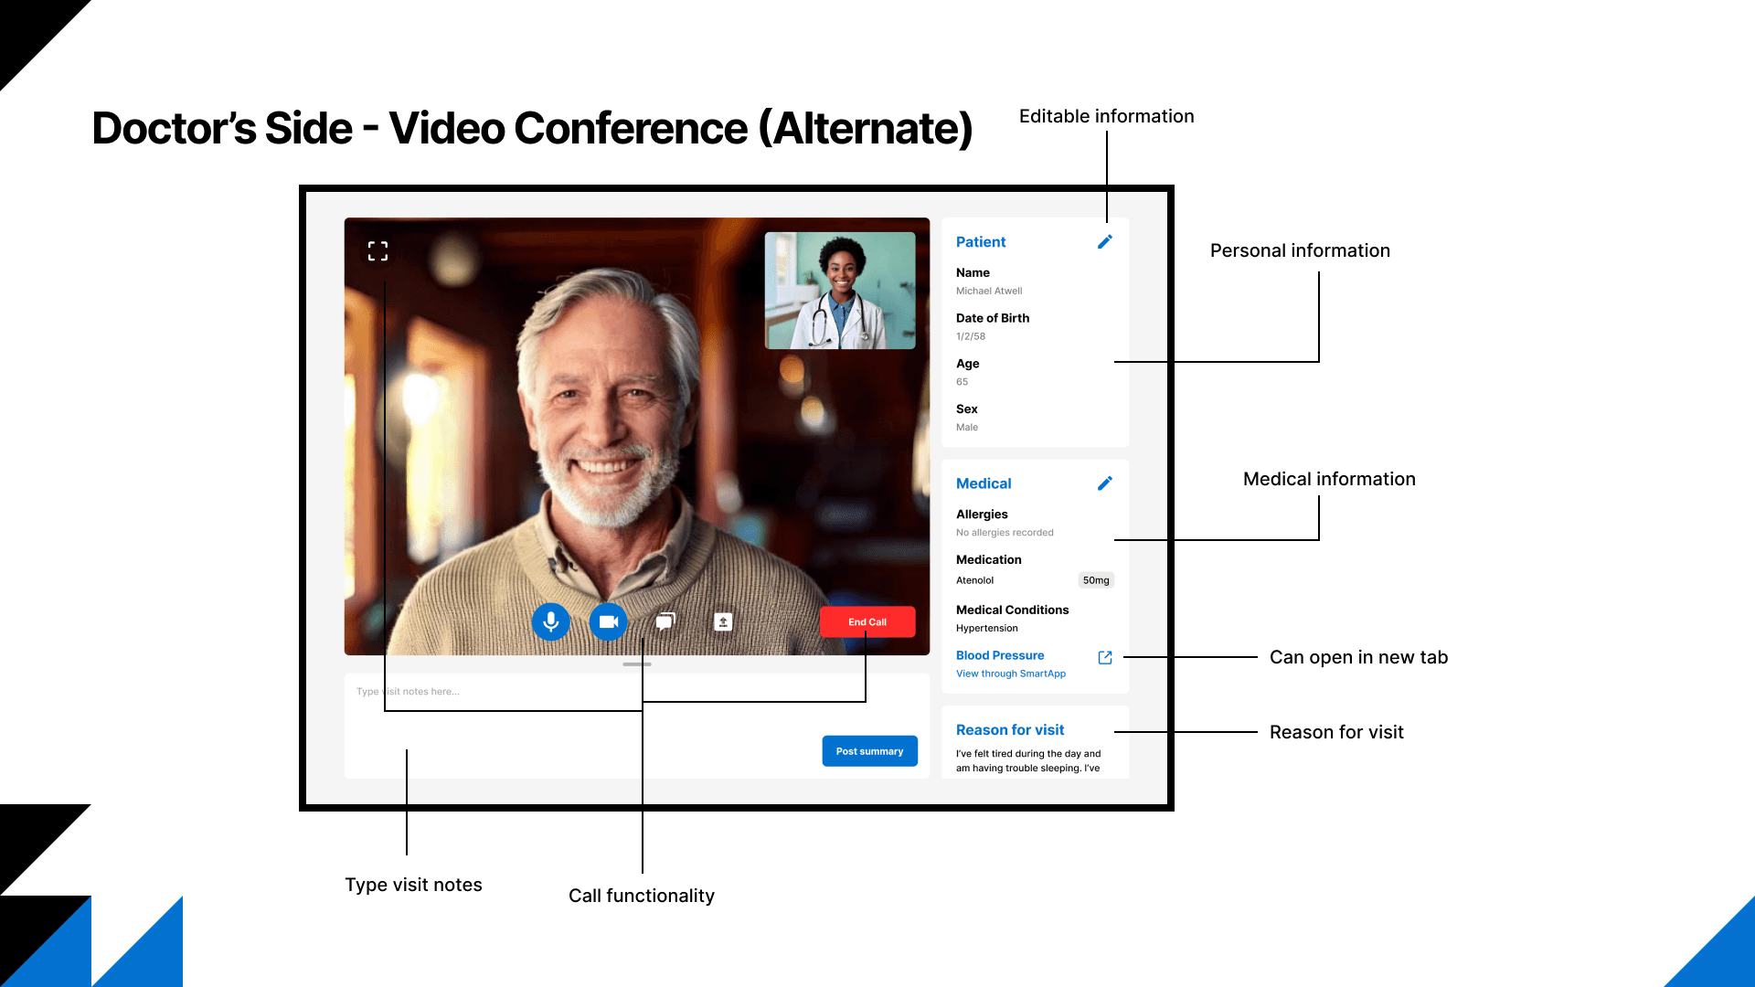Enter fullscreen using the expand icon
1755x987 pixels.
378,251
